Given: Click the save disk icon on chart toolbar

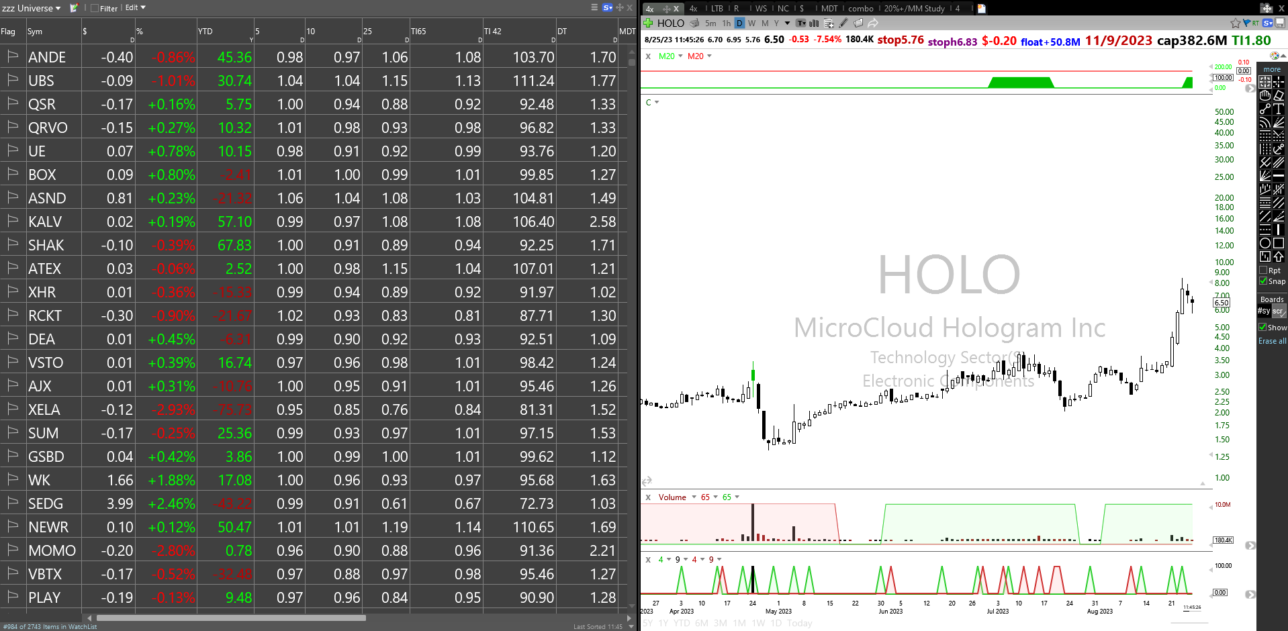Looking at the screenshot, I should tap(1280, 23).
